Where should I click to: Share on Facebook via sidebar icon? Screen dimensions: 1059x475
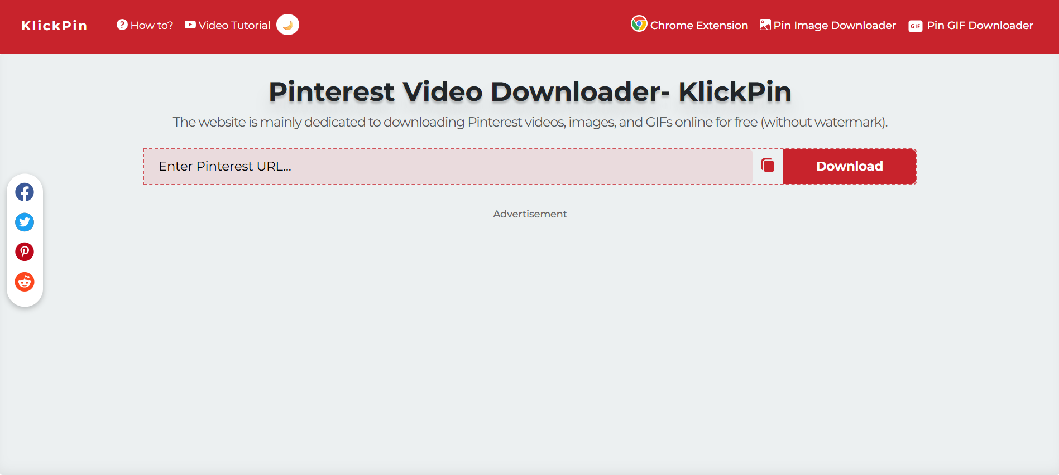click(25, 192)
